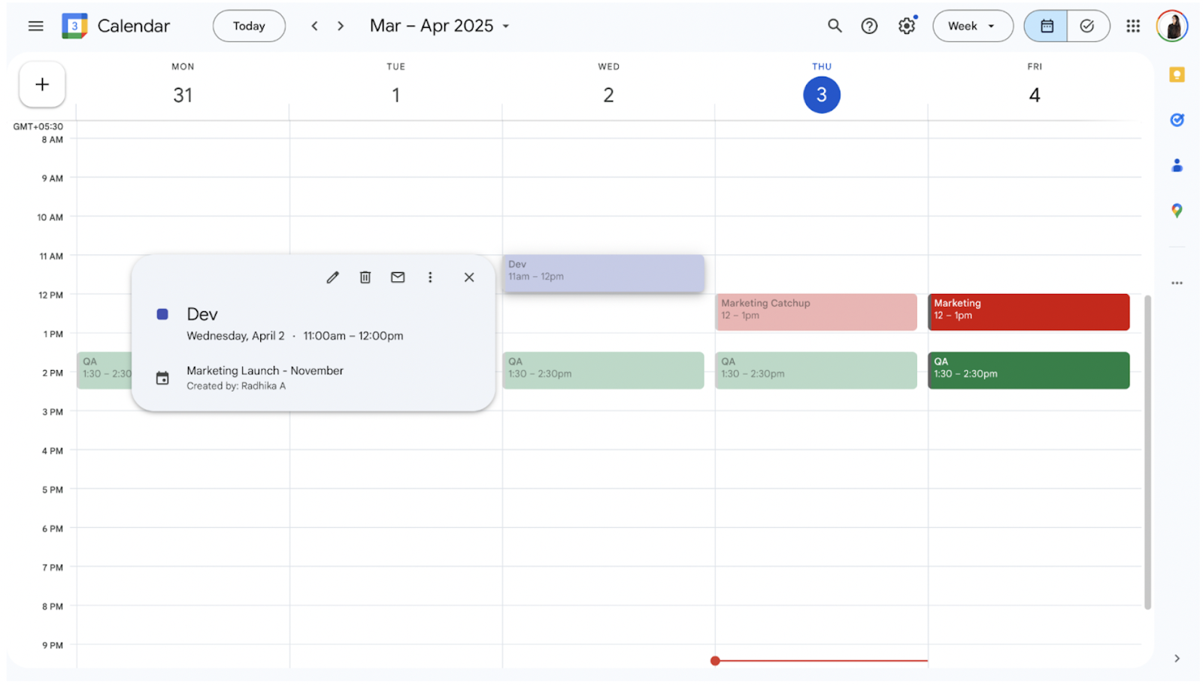
Task: Open the QA event on Monday
Action: click(x=105, y=371)
